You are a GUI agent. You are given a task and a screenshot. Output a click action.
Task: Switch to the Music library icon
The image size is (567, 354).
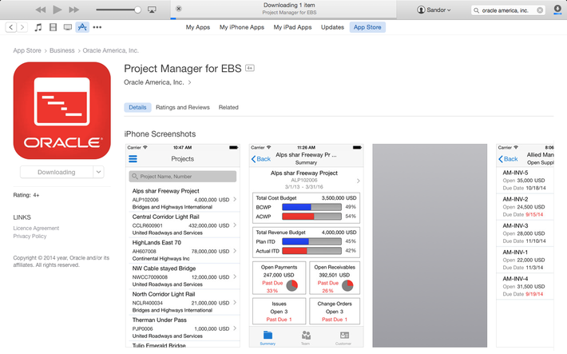pos(38,27)
